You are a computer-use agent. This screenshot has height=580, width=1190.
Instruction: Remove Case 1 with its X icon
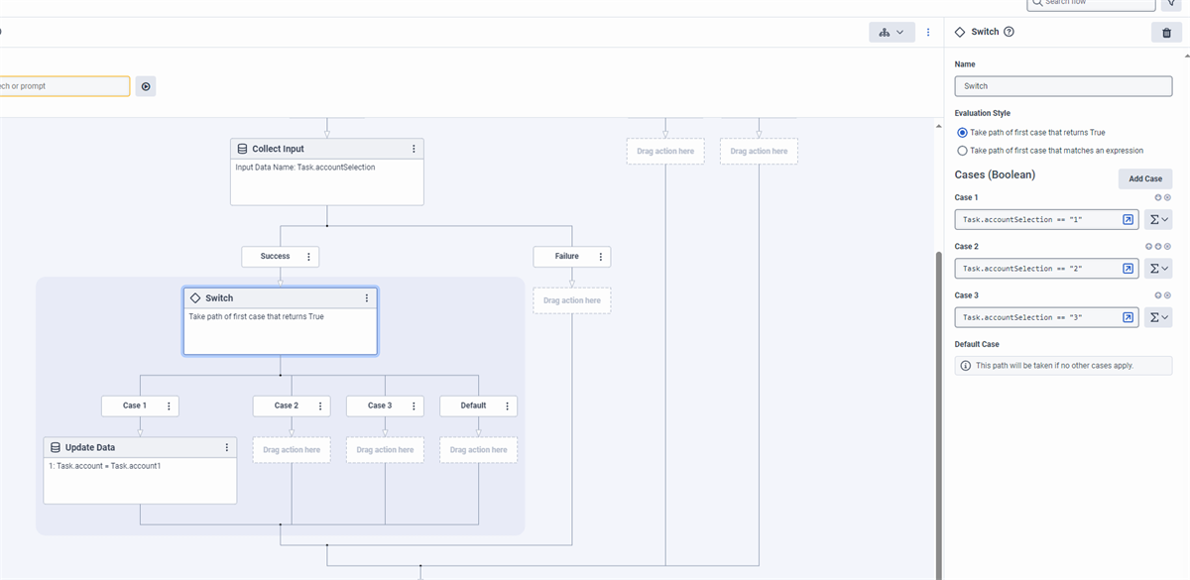click(1167, 197)
